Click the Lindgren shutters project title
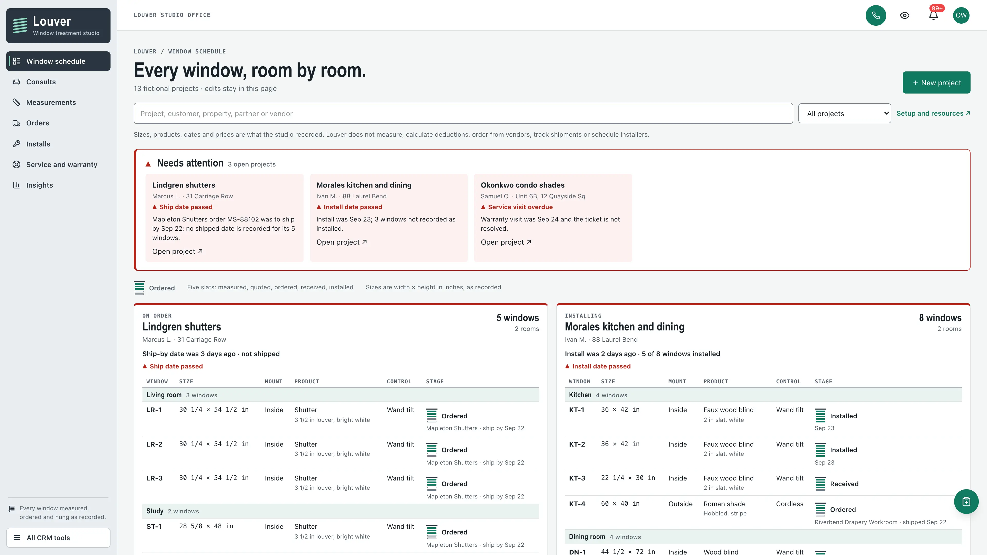Screen dimensions: 987x555 point(182,327)
